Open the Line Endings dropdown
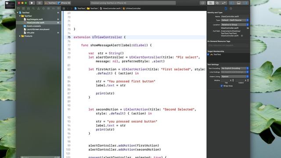This screenshot has width=281, height=158. click(234, 72)
